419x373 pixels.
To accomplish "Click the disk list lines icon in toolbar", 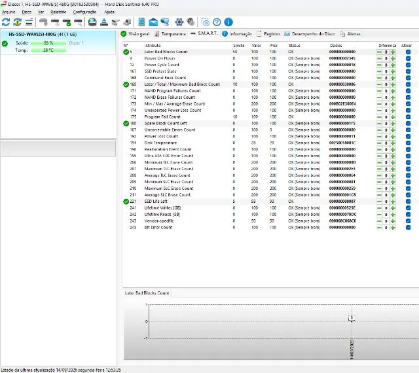I will point(29,22).
